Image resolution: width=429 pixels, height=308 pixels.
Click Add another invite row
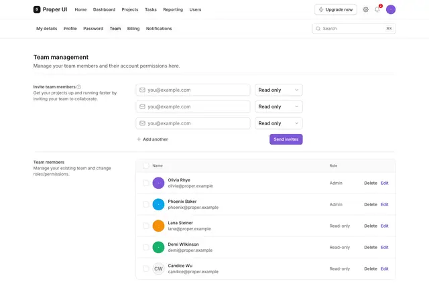[152, 139]
